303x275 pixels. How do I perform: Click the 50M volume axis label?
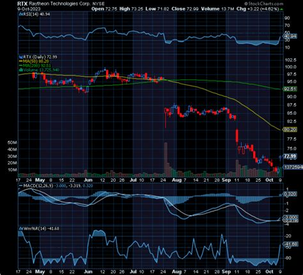12,143
